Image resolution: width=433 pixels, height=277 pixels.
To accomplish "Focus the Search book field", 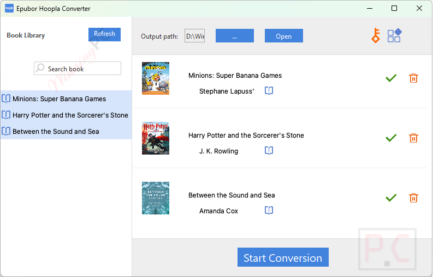I will pos(78,68).
